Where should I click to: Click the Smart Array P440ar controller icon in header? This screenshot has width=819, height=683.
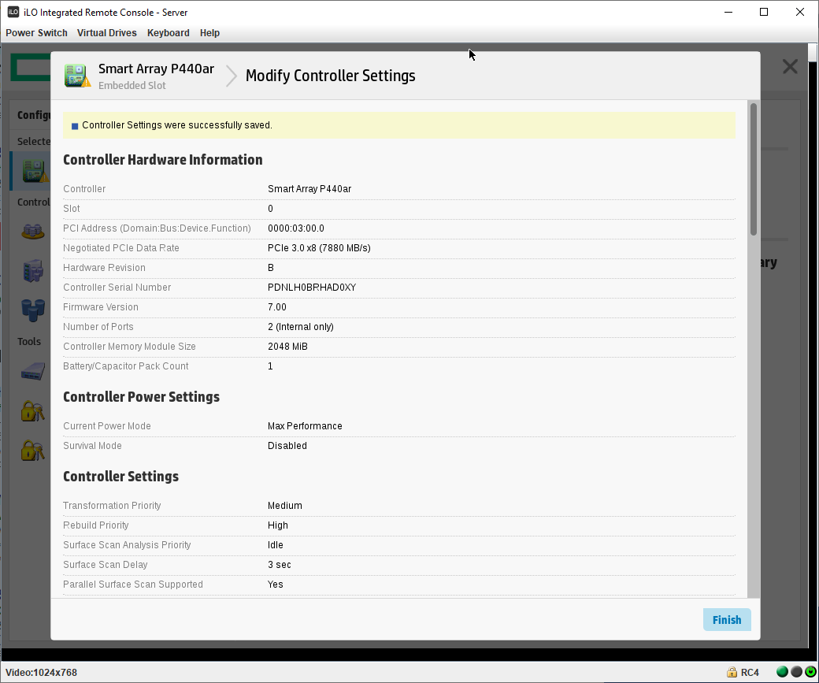pos(77,76)
